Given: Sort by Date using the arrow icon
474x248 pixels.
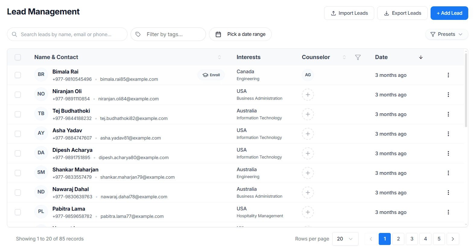Looking at the screenshot, I should point(421,57).
